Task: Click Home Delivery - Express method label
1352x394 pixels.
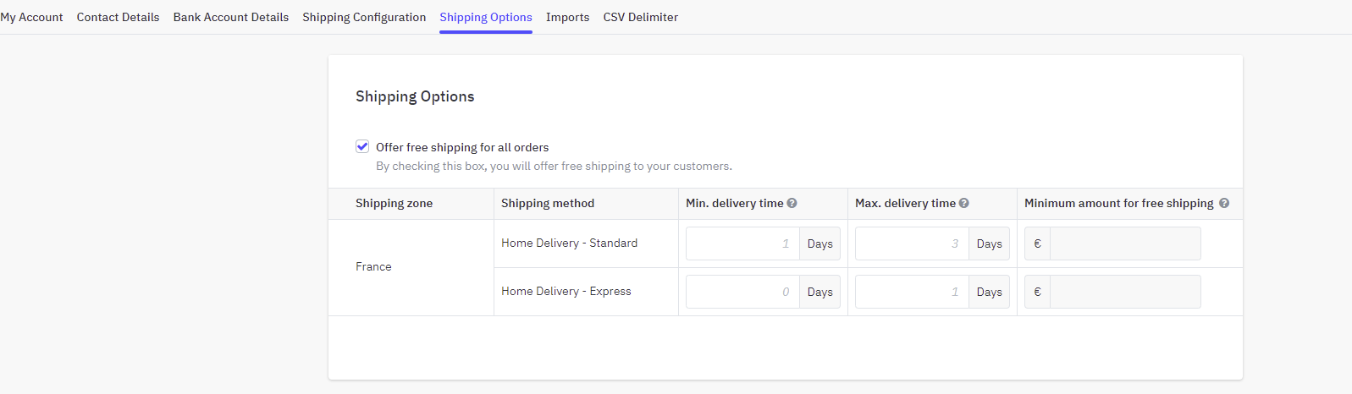Action: coord(566,291)
